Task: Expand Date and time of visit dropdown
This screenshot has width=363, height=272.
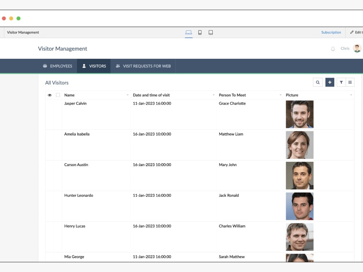Action: (213, 95)
